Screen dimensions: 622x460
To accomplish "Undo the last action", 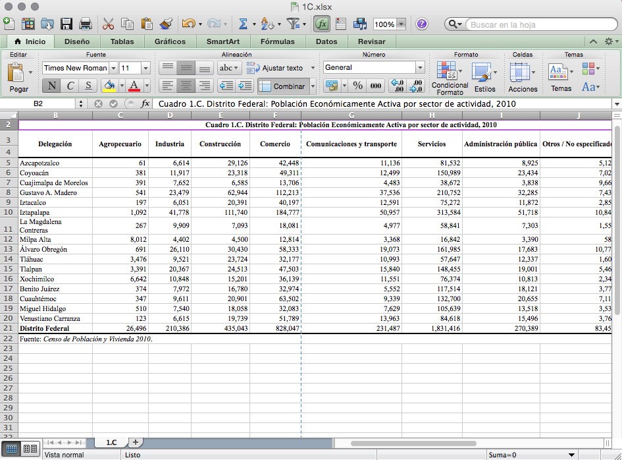I will (x=188, y=24).
